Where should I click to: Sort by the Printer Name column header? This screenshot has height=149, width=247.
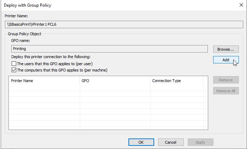(x=44, y=81)
